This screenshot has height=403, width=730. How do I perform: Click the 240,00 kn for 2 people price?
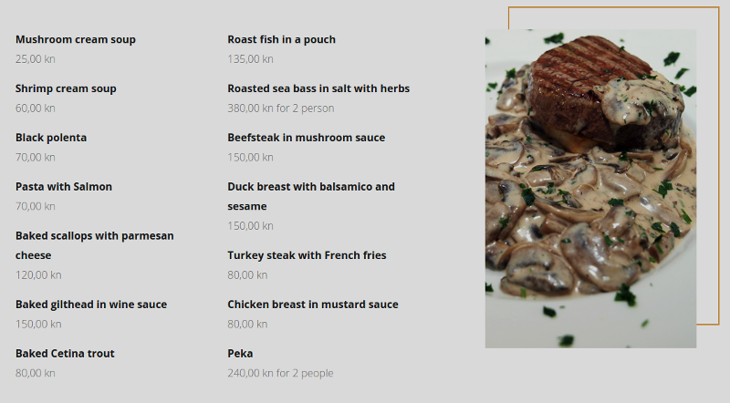pyautogui.click(x=280, y=373)
